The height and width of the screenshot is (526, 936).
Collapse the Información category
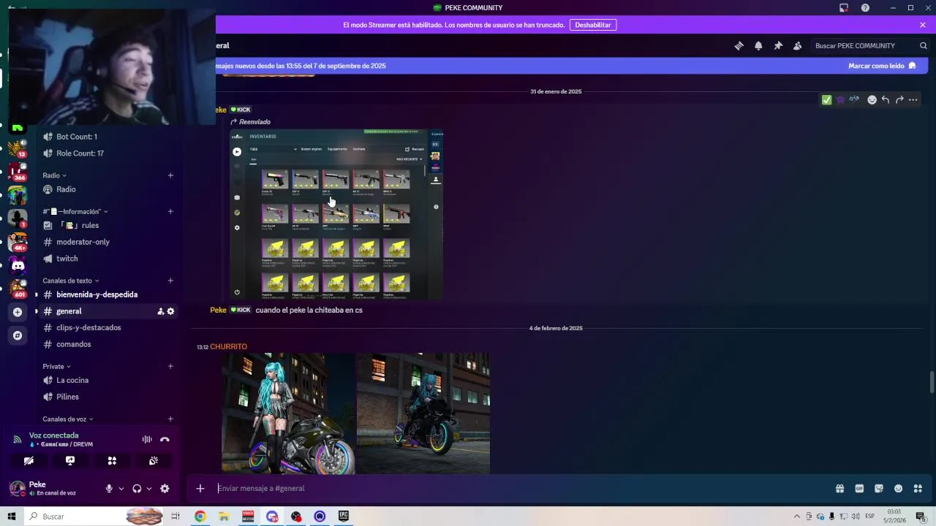click(75, 212)
